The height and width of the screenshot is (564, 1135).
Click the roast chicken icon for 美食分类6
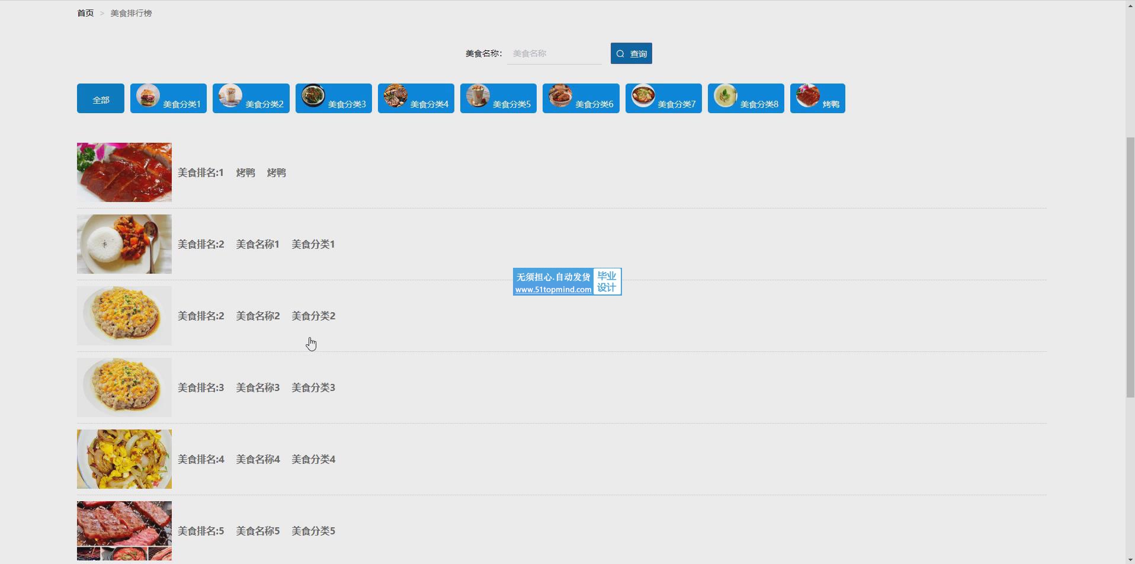(x=560, y=95)
